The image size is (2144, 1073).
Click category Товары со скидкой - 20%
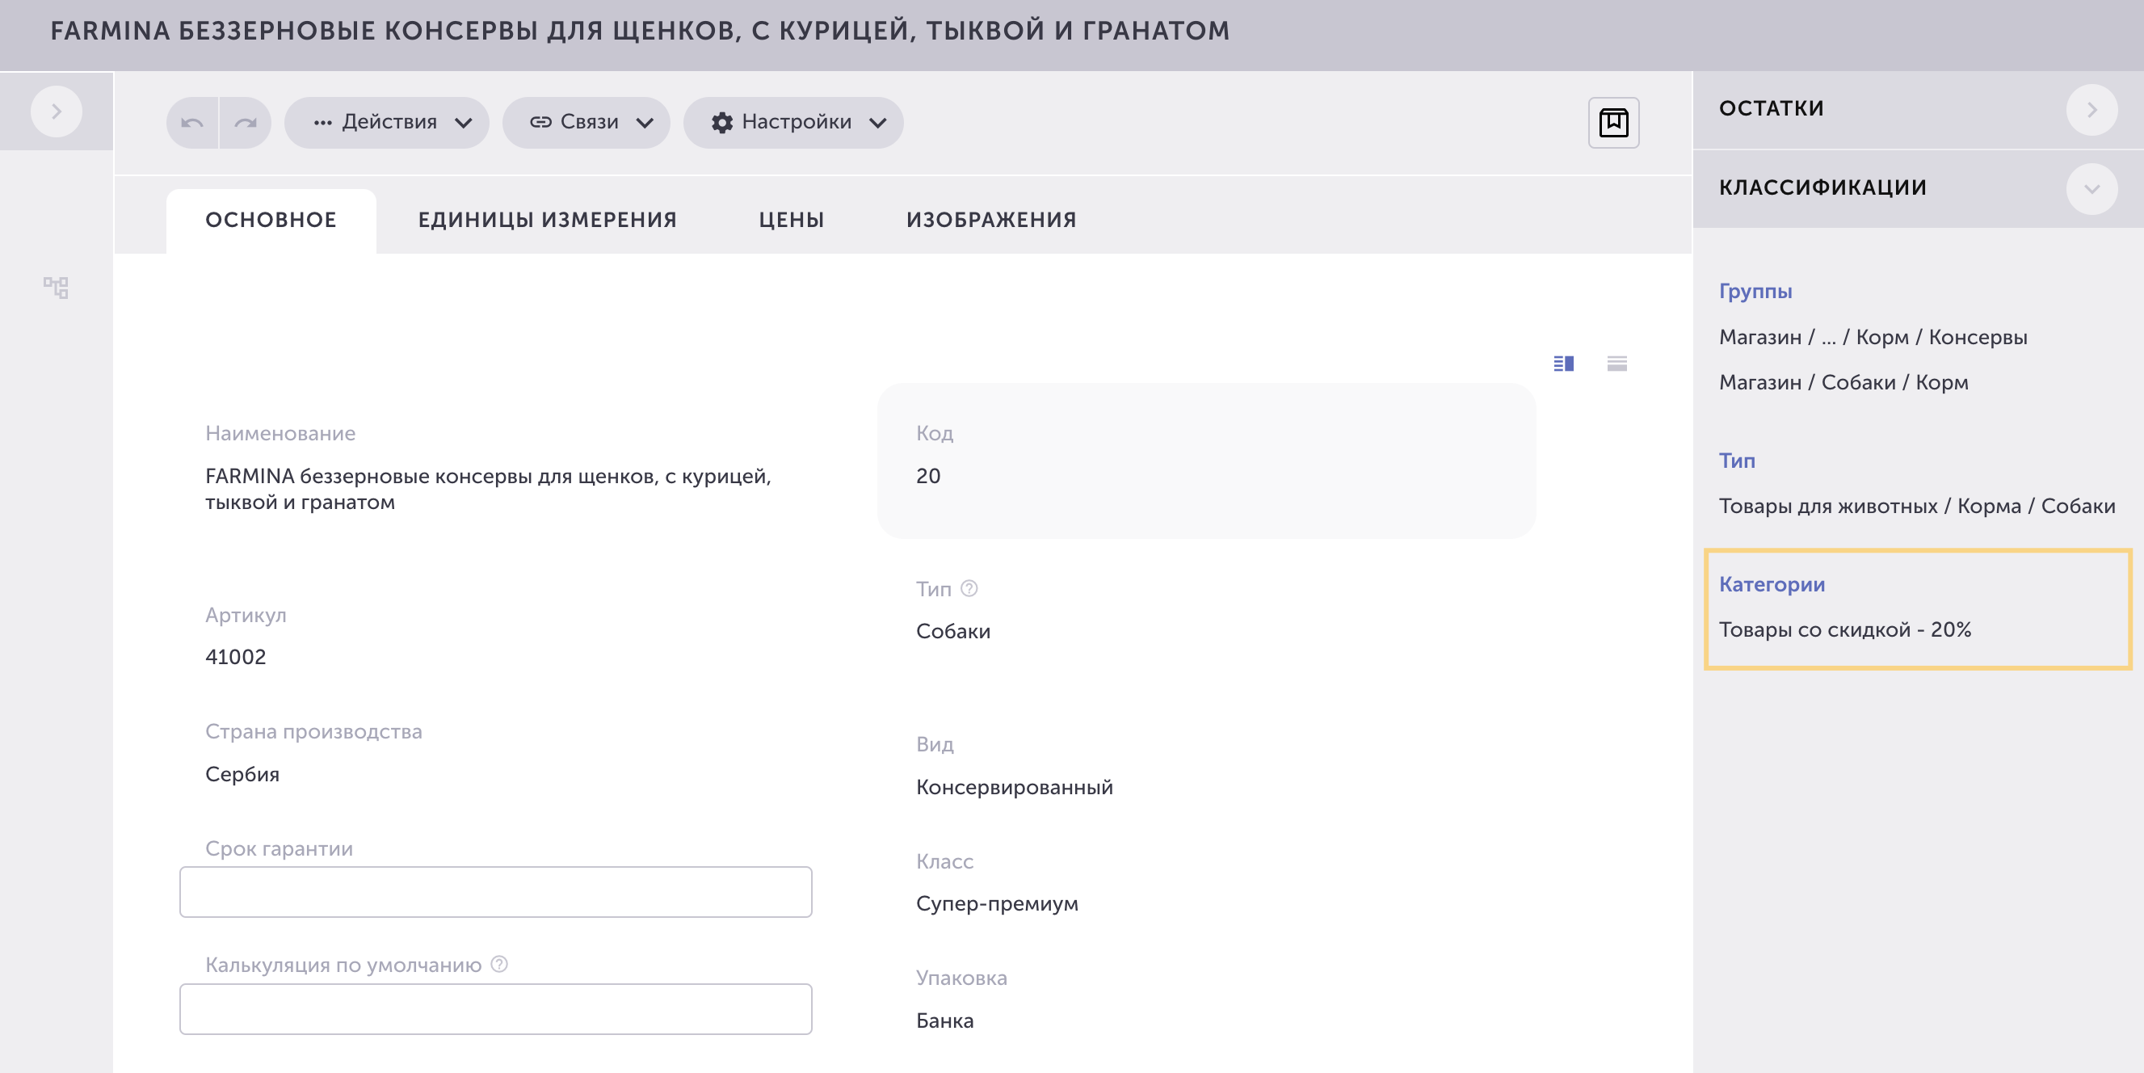point(1845,629)
